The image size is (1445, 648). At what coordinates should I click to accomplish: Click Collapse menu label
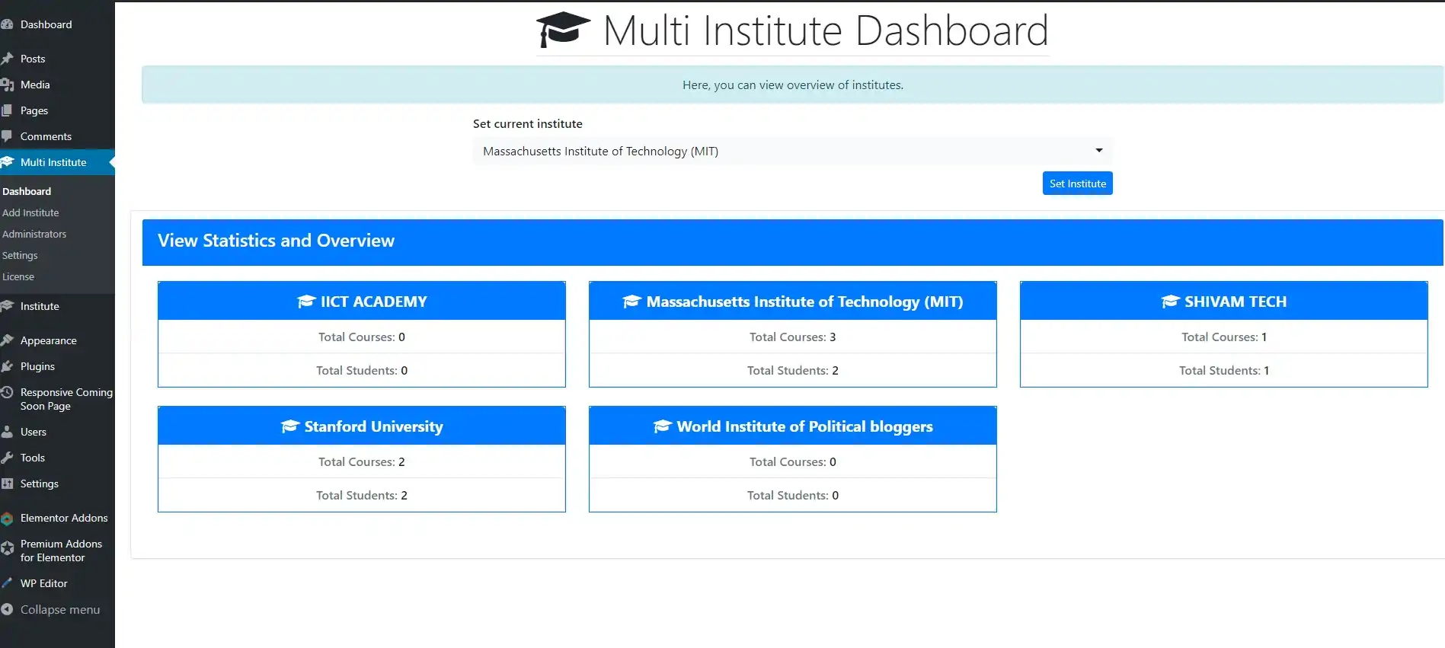60,609
